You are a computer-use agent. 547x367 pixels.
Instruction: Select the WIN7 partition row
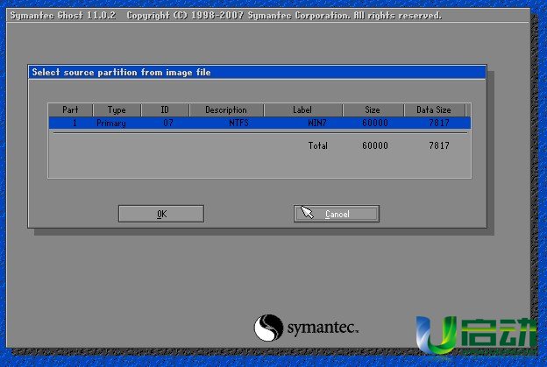click(259, 123)
